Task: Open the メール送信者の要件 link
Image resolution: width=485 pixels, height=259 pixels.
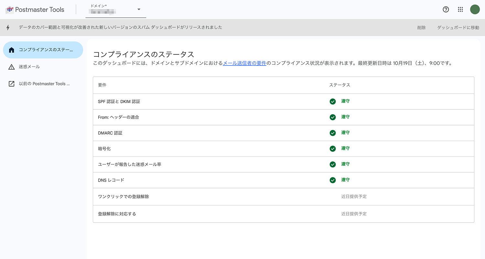Action: (x=244, y=64)
